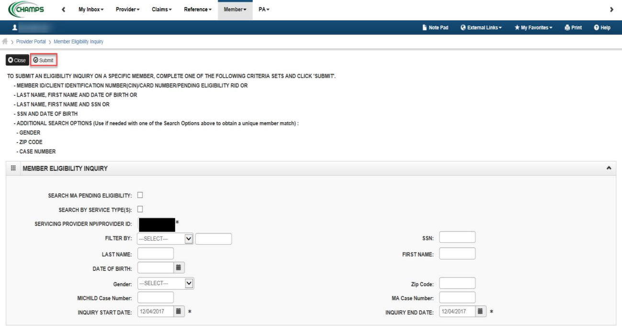Click the left arrow beside My Inbox
This screenshot has height=330, width=622.
point(63,10)
